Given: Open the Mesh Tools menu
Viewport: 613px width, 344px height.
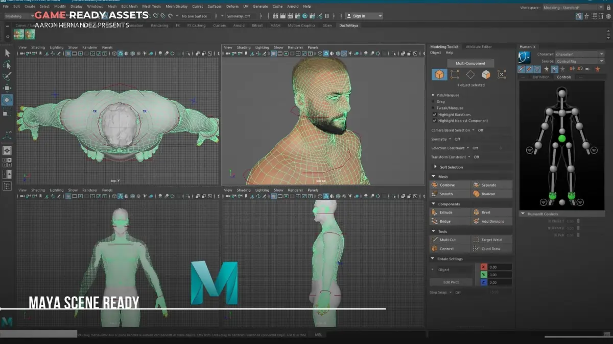Looking at the screenshot, I should (151, 7).
